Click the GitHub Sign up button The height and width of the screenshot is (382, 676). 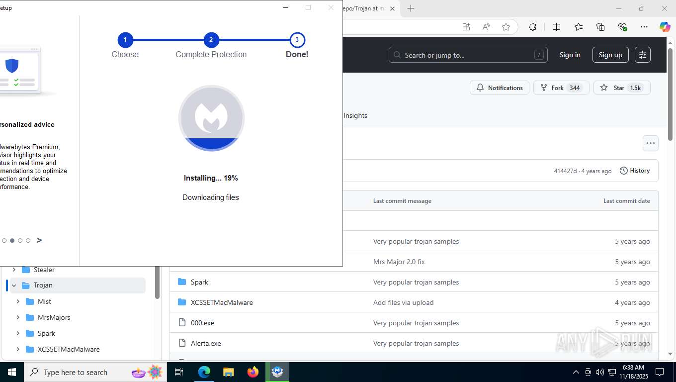coord(610,55)
